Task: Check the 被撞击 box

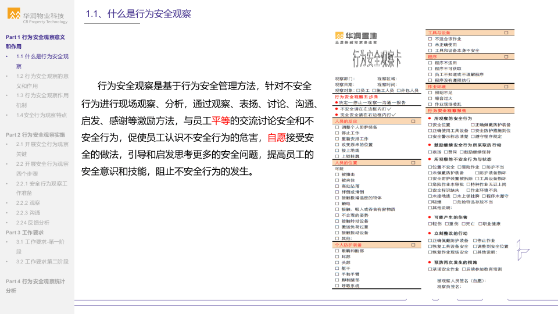Action: 337,174
